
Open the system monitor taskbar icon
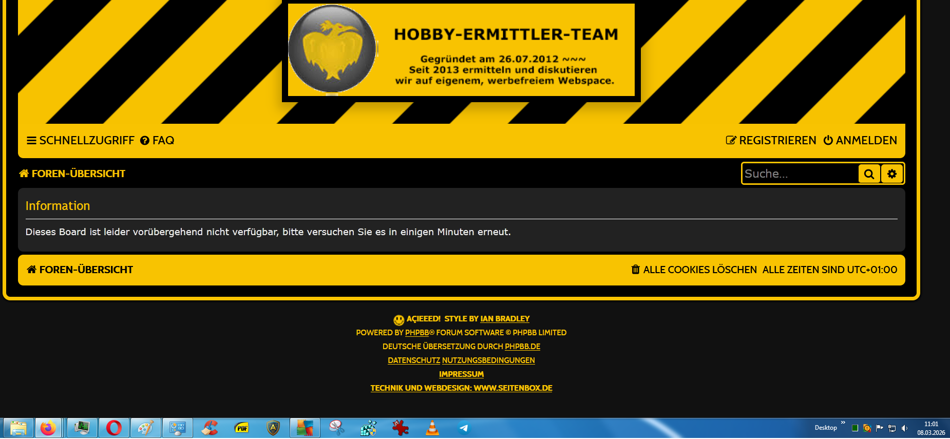[82, 428]
